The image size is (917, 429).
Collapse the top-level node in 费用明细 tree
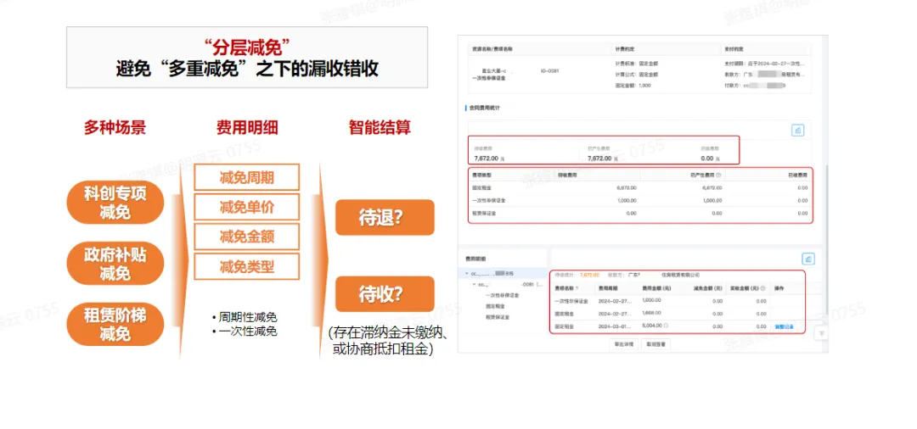(465, 275)
